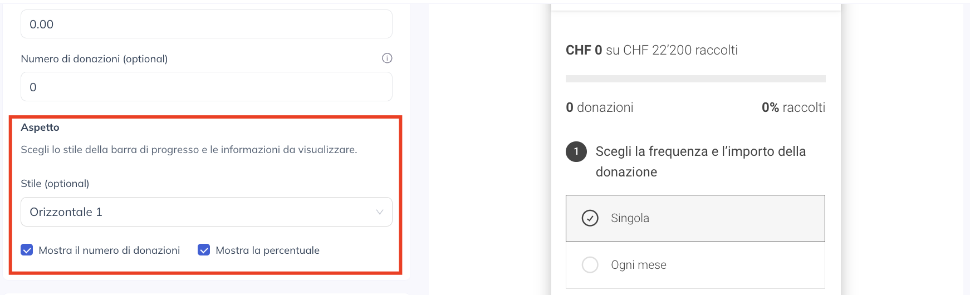Viewport: 970px width, 295px height.
Task: Click the donation progress bar
Action: pos(695,78)
